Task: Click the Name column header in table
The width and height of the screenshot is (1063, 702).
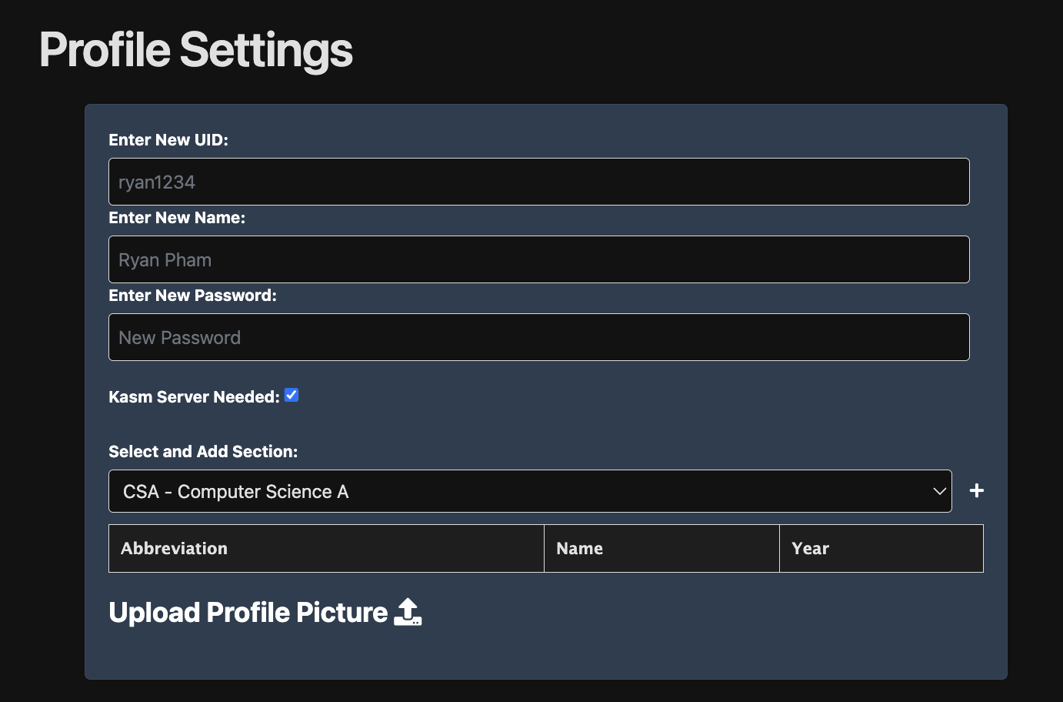Action: pyautogui.click(x=580, y=549)
